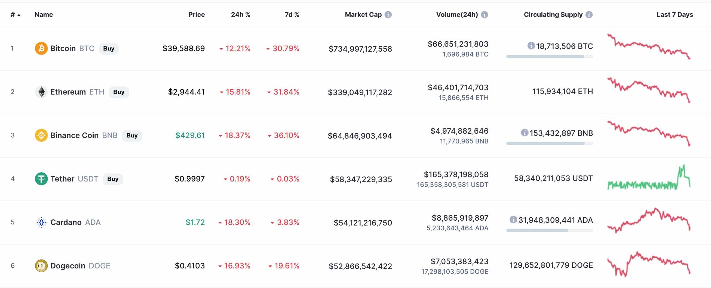Click the Tether logo icon
Viewport: 711px width, 288px height.
pos(41,179)
